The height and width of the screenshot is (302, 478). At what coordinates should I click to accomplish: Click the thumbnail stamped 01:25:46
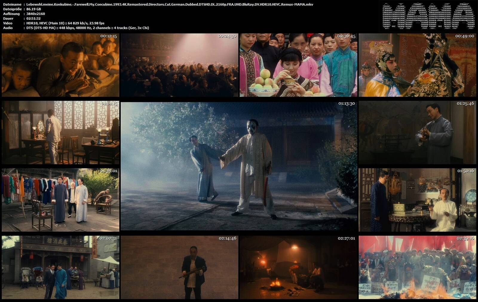tap(417, 132)
